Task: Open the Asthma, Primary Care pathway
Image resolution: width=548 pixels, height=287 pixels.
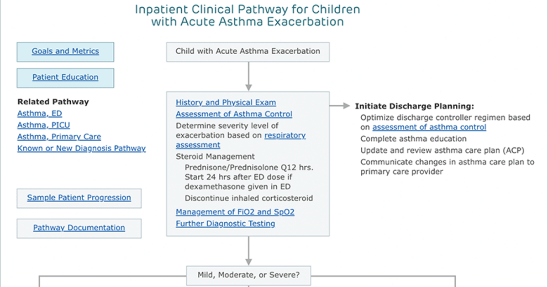Action: (59, 137)
